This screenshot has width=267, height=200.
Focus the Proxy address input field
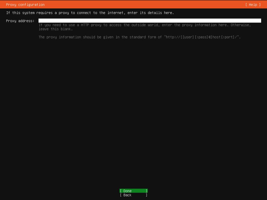pos(149,21)
